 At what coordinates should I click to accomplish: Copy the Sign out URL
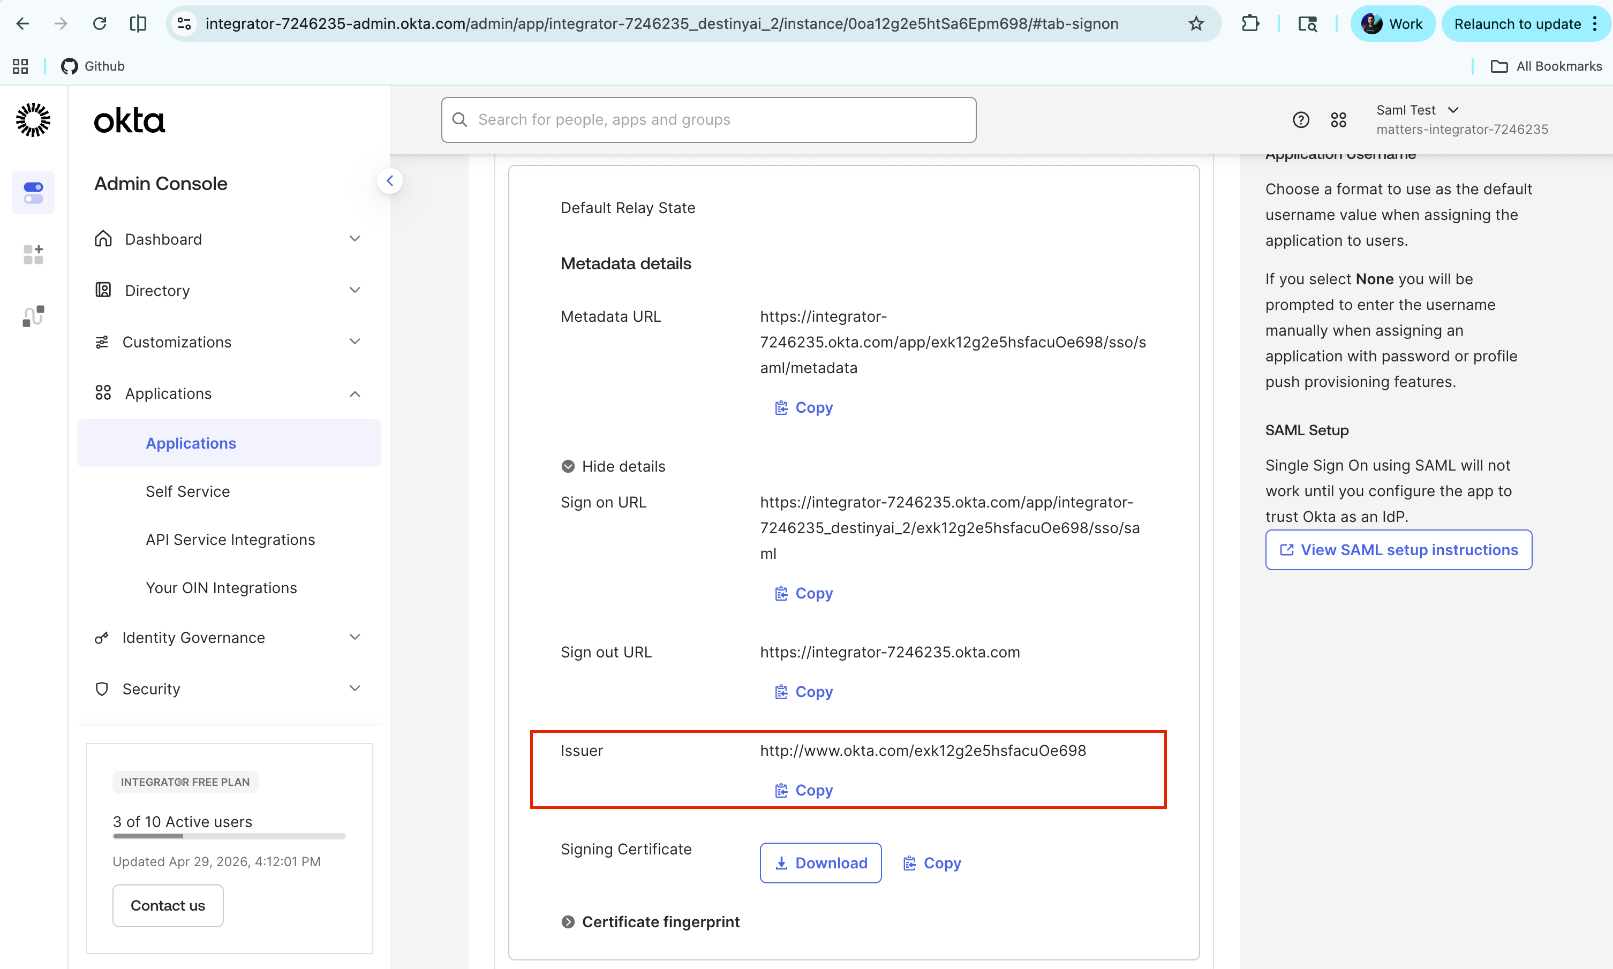(x=804, y=692)
